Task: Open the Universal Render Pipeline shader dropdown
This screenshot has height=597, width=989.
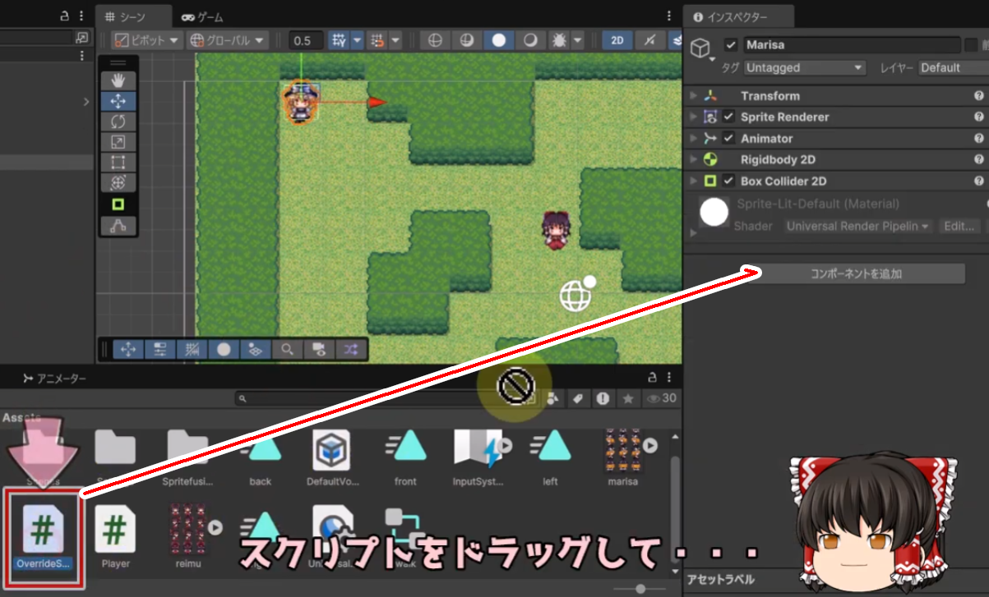Action: (x=857, y=226)
